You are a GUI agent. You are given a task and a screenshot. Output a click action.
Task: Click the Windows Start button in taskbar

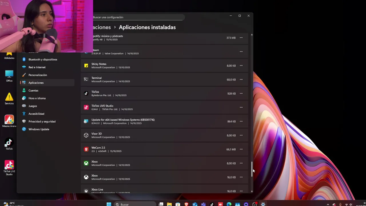109,204
